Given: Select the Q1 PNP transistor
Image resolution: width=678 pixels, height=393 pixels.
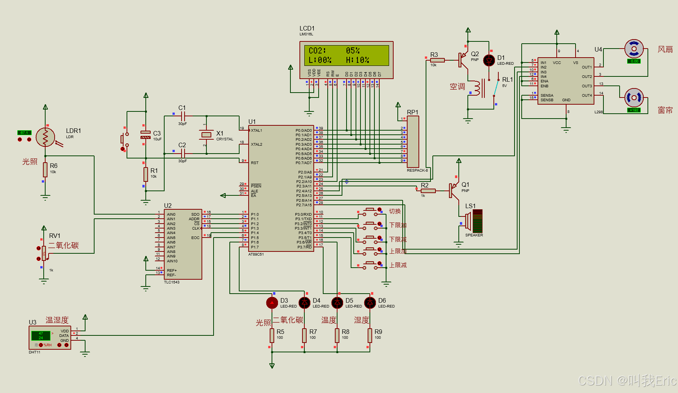Looking at the screenshot, I should tap(454, 190).
